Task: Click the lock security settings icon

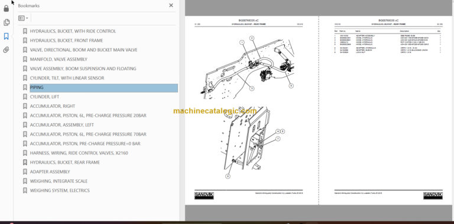Action: [x=6, y=9]
